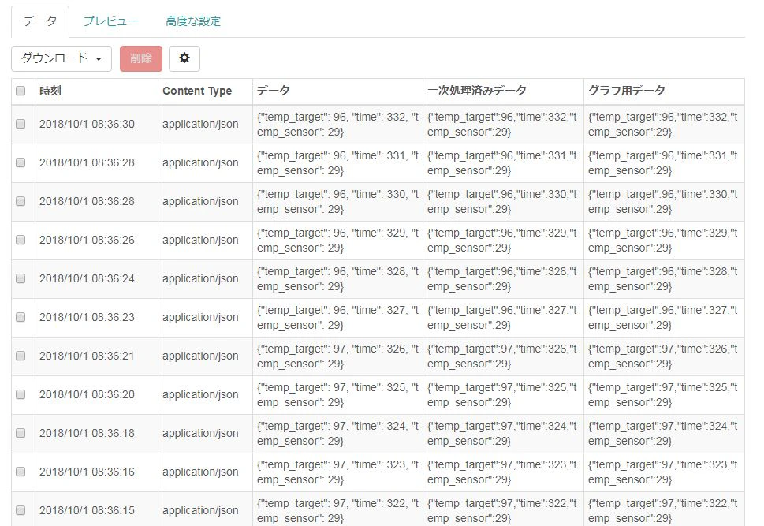Click the timestamp 2018/10/1 08:36:24
764x526 pixels.
click(87, 279)
